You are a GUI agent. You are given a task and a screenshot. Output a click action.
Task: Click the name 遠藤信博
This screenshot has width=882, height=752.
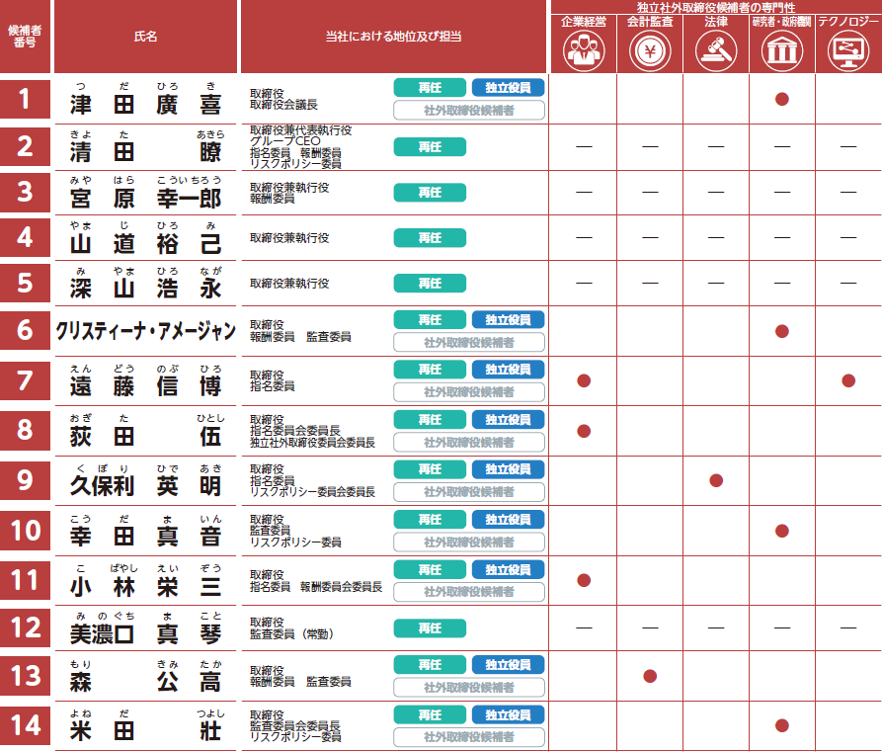coord(146,386)
